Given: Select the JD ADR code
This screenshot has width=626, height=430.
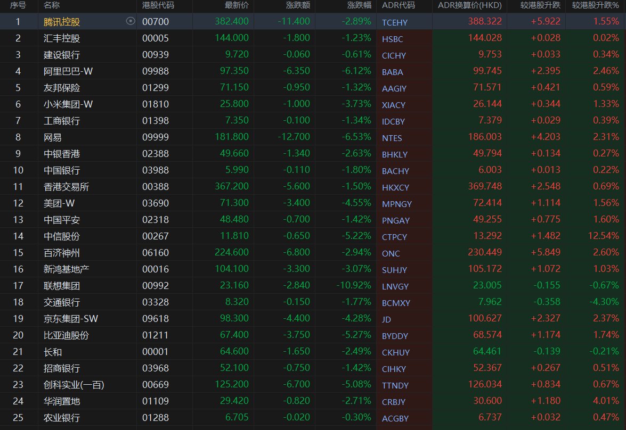Looking at the screenshot, I should (x=386, y=319).
